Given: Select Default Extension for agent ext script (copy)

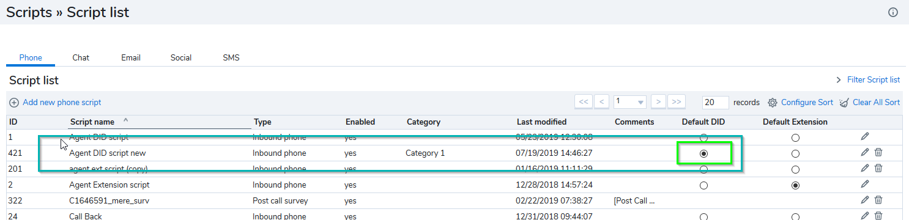Looking at the screenshot, I should (795, 169).
